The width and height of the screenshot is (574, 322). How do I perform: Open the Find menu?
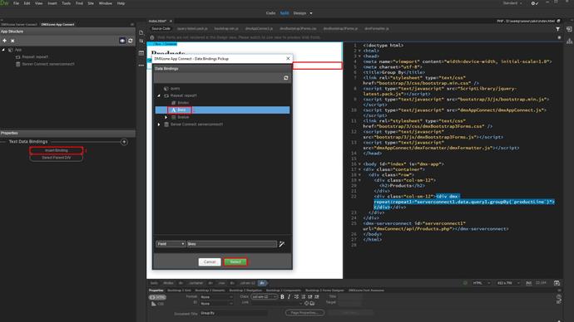79,3
